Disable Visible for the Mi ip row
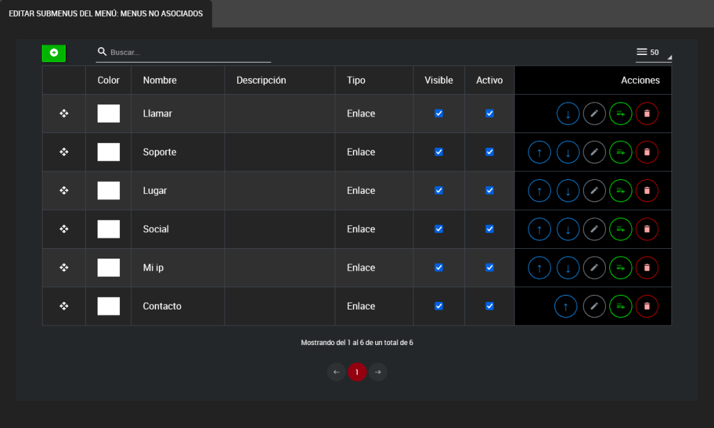The width and height of the screenshot is (714, 428). click(x=439, y=268)
